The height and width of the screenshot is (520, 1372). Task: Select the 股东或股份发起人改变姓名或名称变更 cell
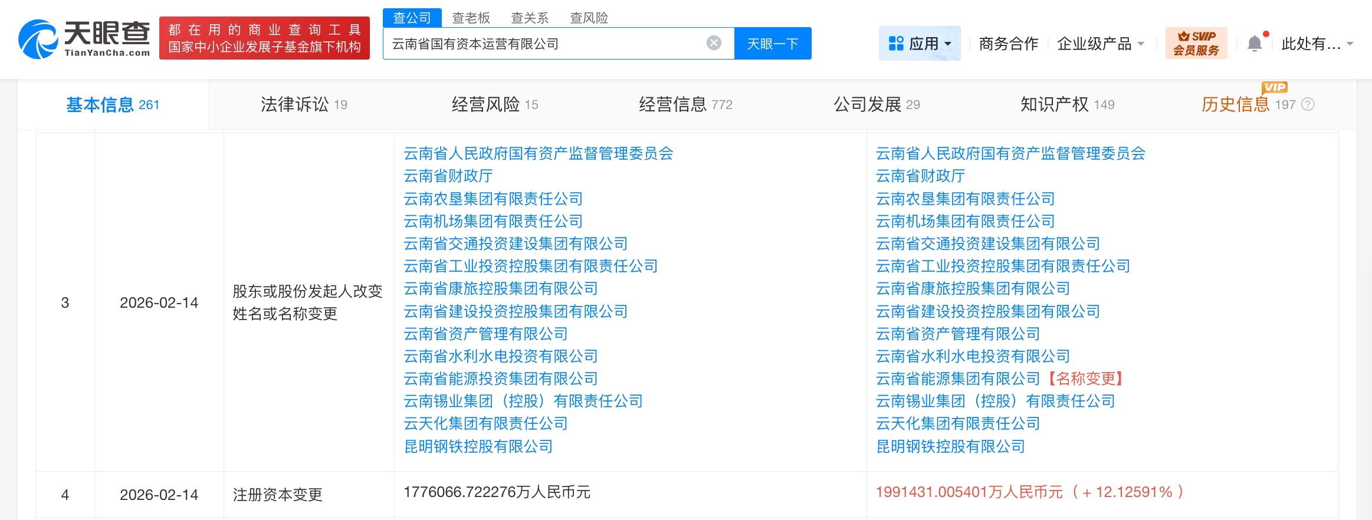pos(308,302)
